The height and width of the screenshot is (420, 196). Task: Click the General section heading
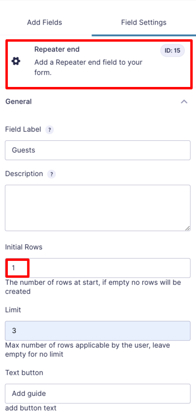pos(18,102)
